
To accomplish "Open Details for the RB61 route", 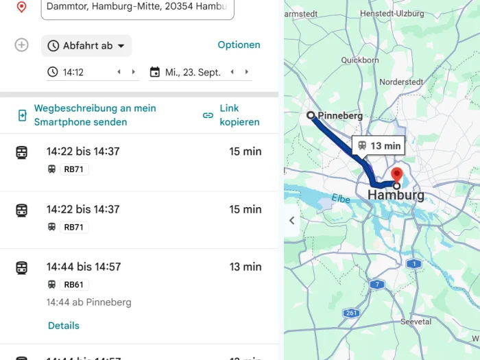I will [64, 326].
